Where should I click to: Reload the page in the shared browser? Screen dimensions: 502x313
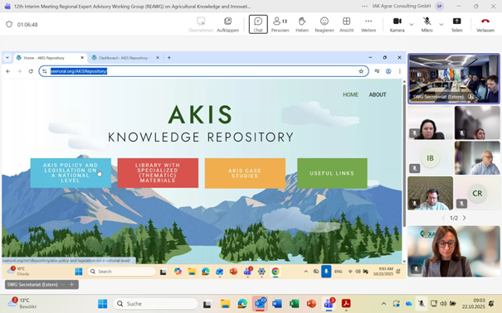[x=31, y=71]
